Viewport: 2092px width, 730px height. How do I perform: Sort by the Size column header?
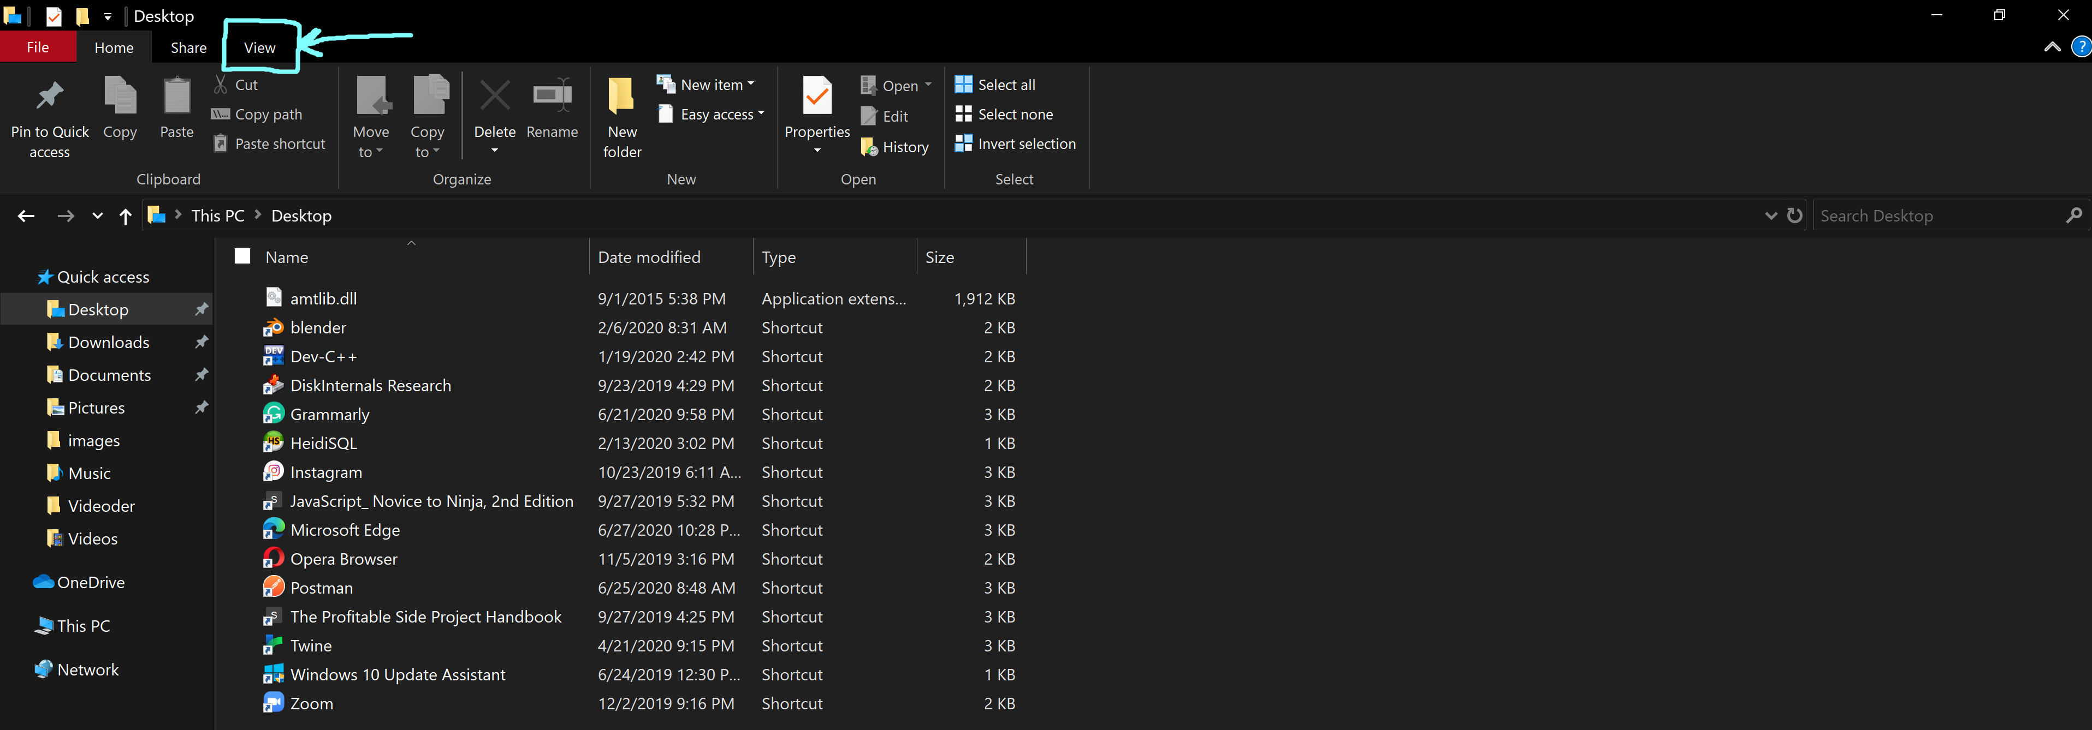point(940,257)
